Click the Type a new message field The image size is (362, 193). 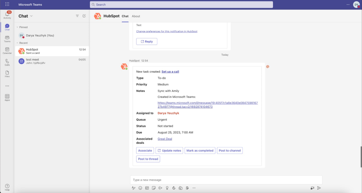tap(226, 180)
